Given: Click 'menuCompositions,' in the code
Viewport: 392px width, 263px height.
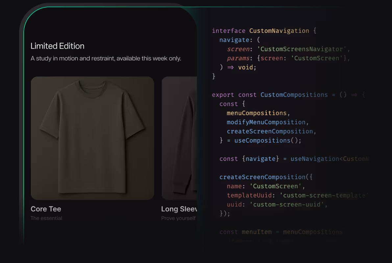Looking at the screenshot, I should 258,113.
